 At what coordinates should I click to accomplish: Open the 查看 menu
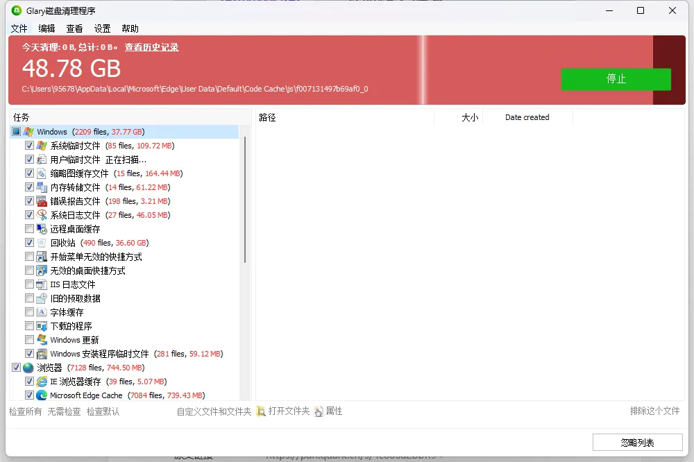click(74, 28)
